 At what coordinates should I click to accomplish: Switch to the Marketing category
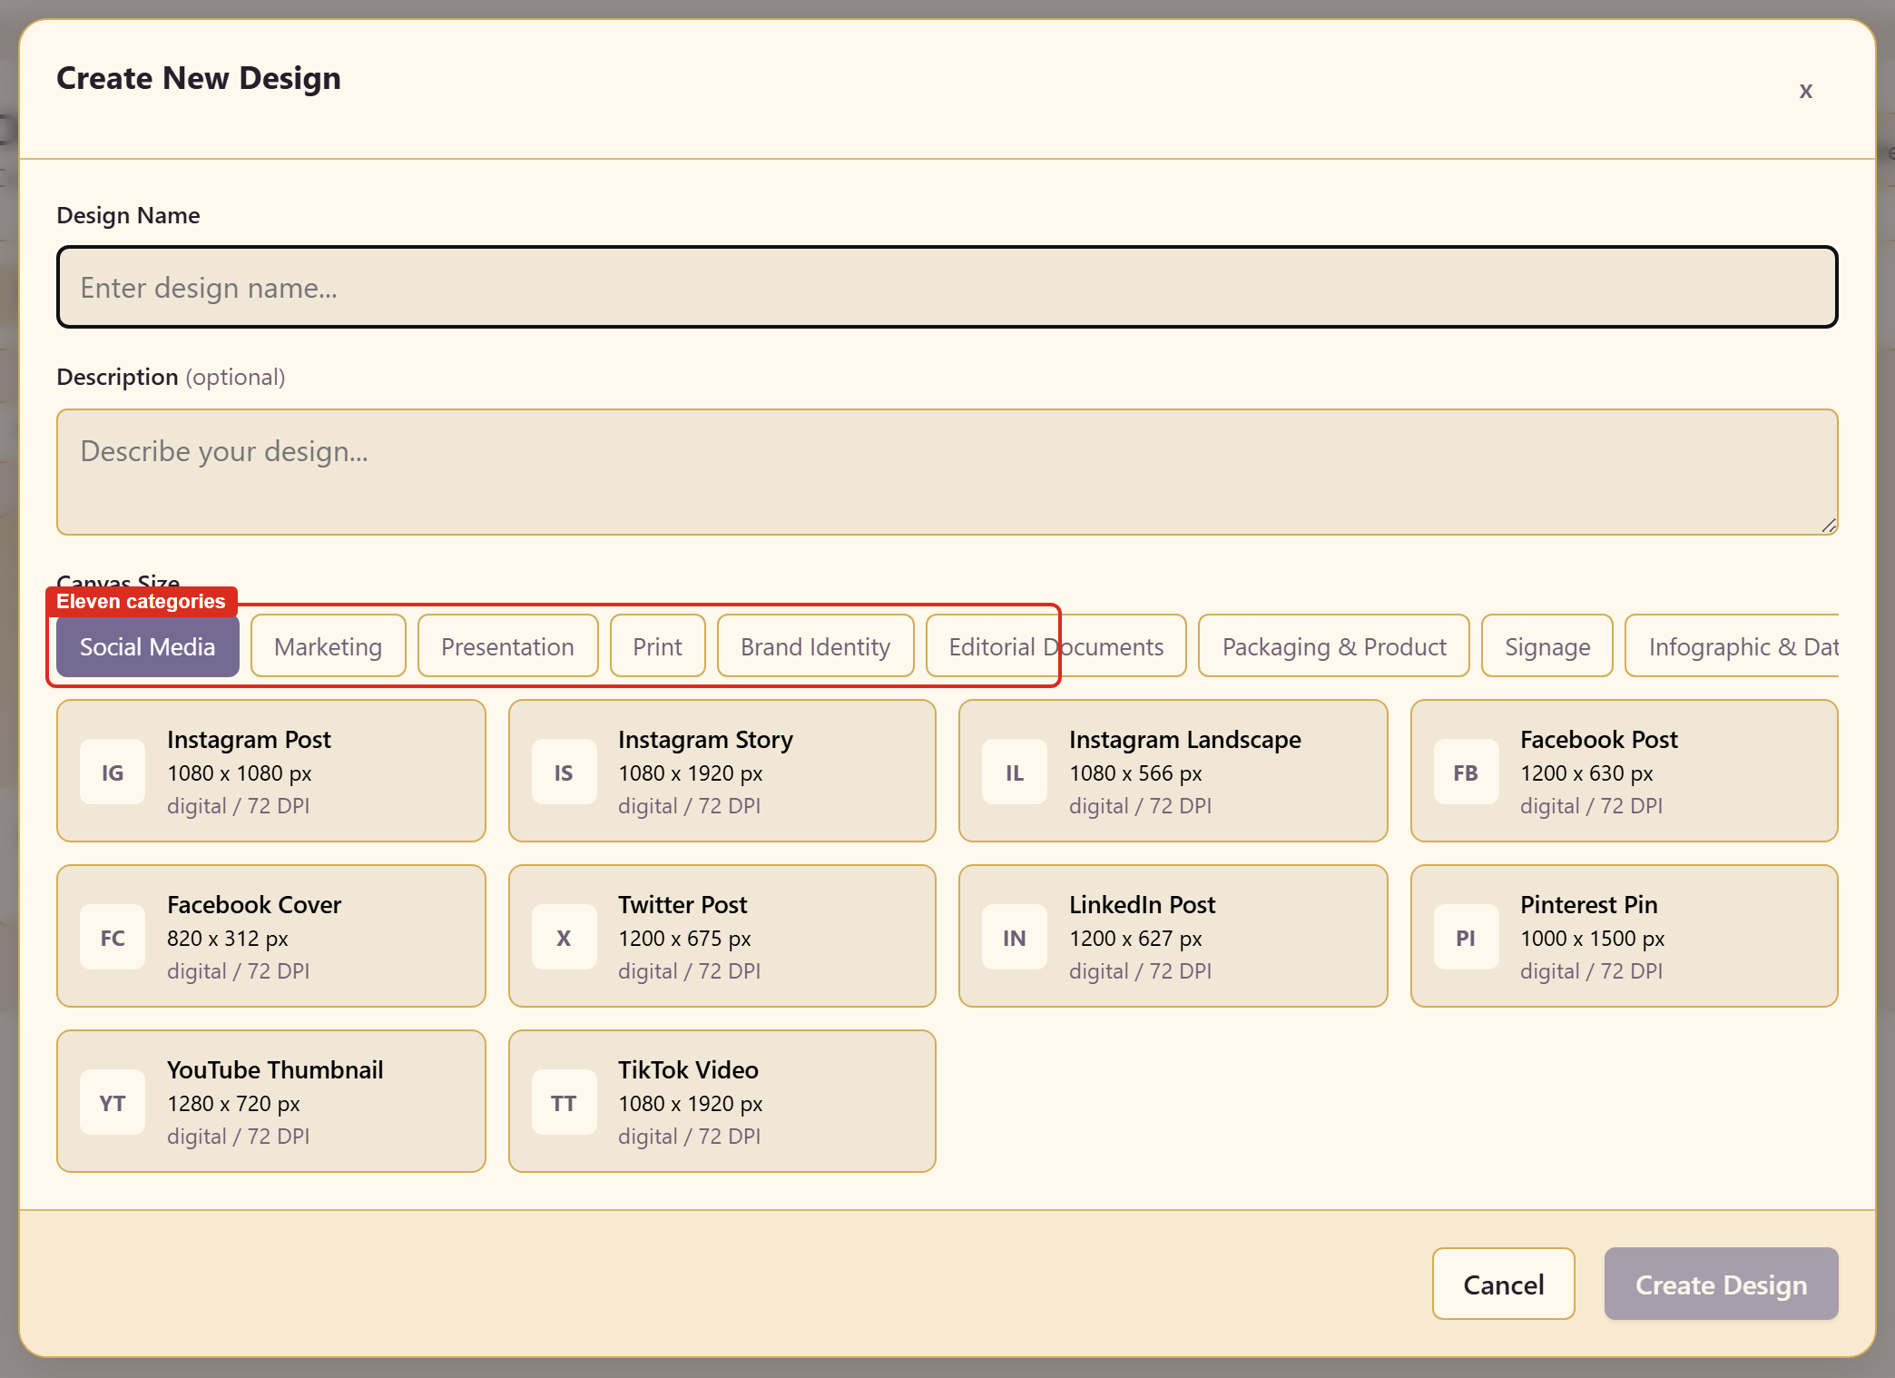click(x=329, y=646)
